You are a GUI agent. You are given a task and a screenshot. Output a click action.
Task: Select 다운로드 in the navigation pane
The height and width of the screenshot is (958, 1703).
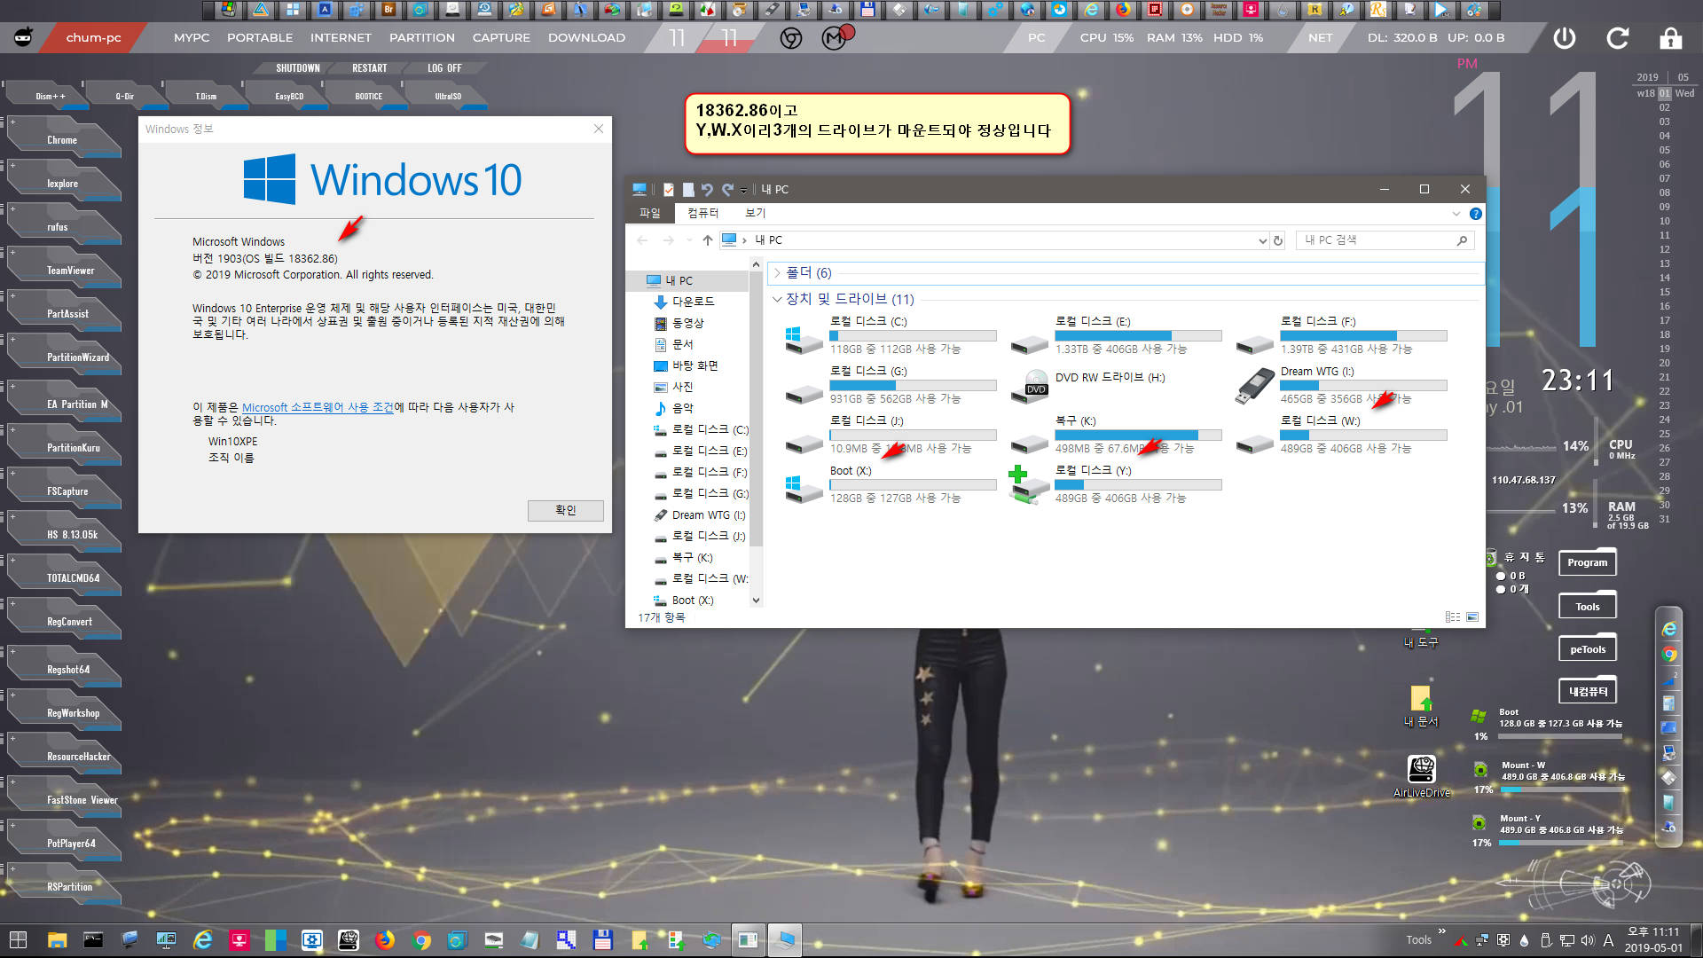(x=692, y=302)
